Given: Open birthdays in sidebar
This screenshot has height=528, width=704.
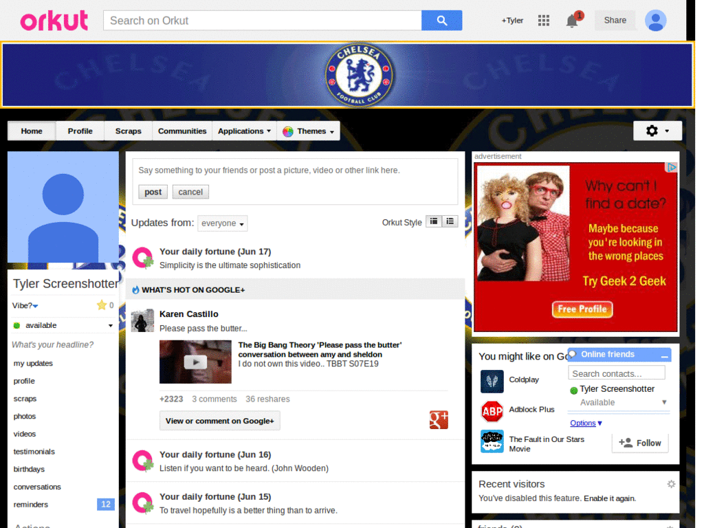Looking at the screenshot, I should (x=29, y=469).
